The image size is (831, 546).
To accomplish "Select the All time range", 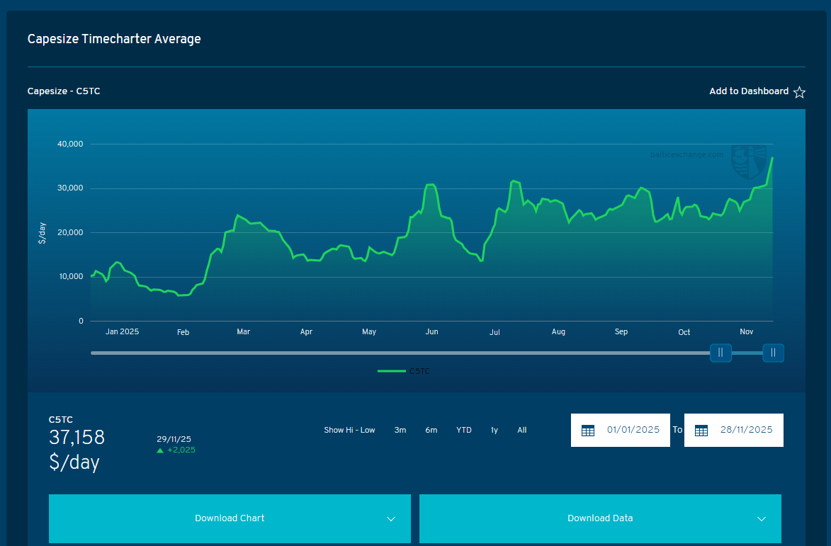I will pyautogui.click(x=522, y=430).
